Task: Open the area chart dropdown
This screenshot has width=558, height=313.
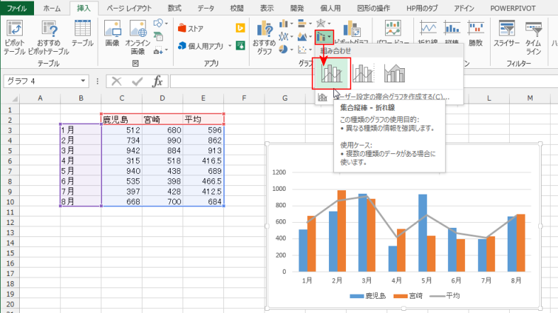Action: [x=305, y=36]
